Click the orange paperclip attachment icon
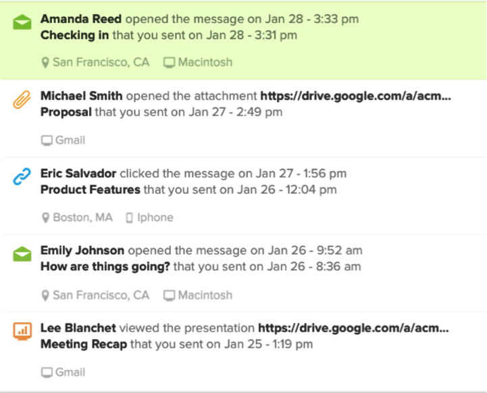 click(22, 99)
